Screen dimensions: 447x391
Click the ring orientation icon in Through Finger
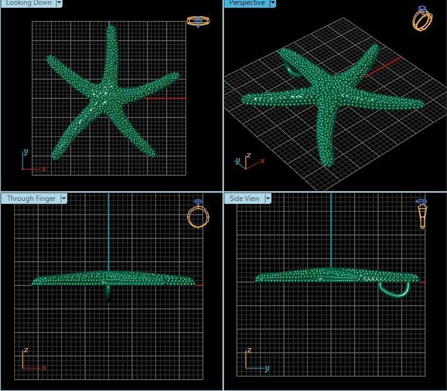[198, 214]
